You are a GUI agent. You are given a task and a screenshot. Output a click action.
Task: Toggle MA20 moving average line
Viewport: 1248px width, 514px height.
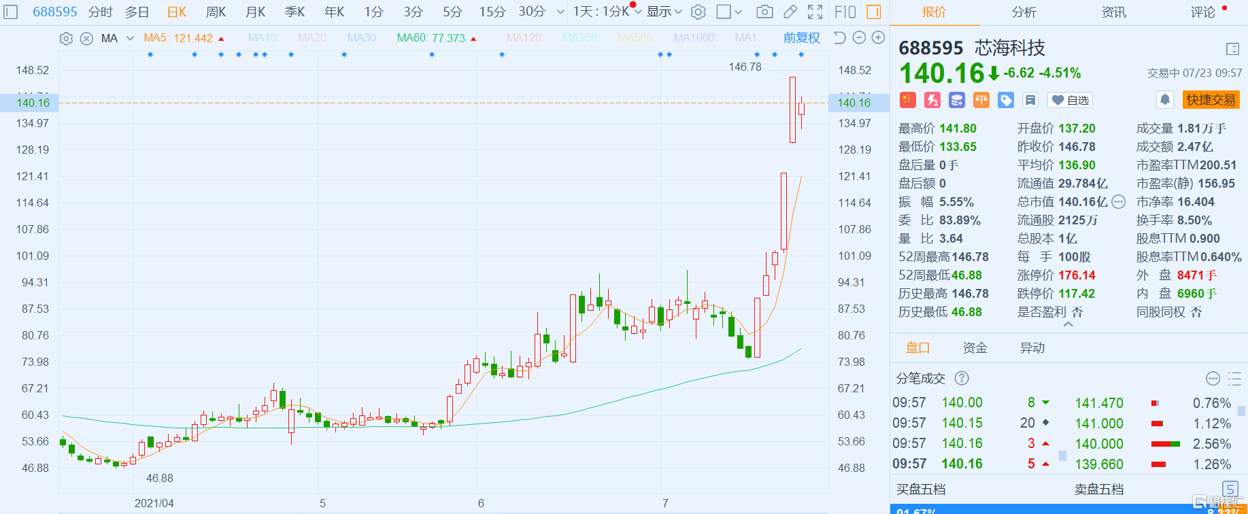(x=313, y=38)
